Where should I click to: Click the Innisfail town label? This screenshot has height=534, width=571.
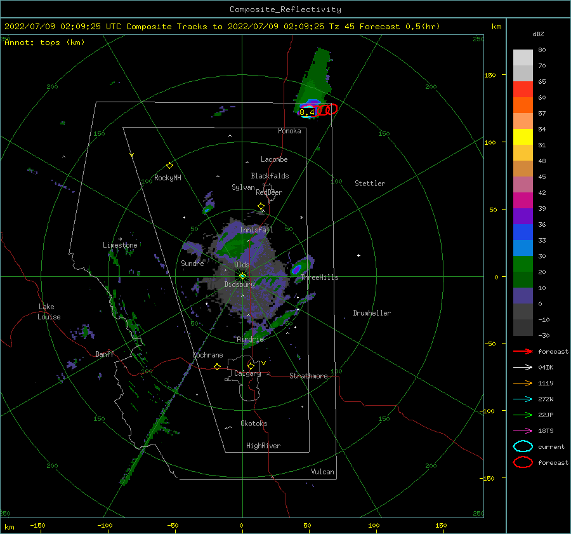pyautogui.click(x=256, y=230)
